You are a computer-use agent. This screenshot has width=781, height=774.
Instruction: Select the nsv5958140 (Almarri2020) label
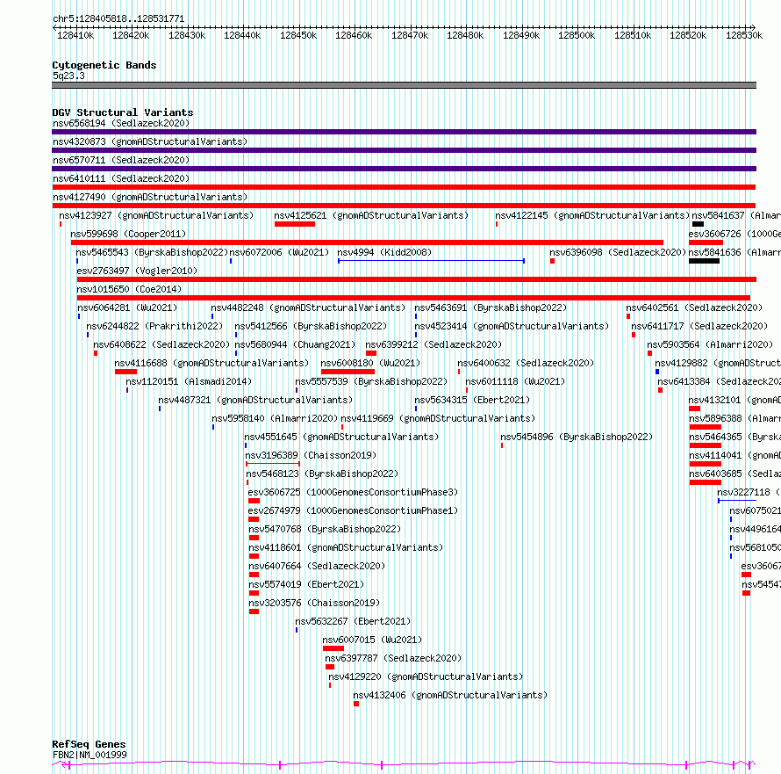(x=275, y=418)
